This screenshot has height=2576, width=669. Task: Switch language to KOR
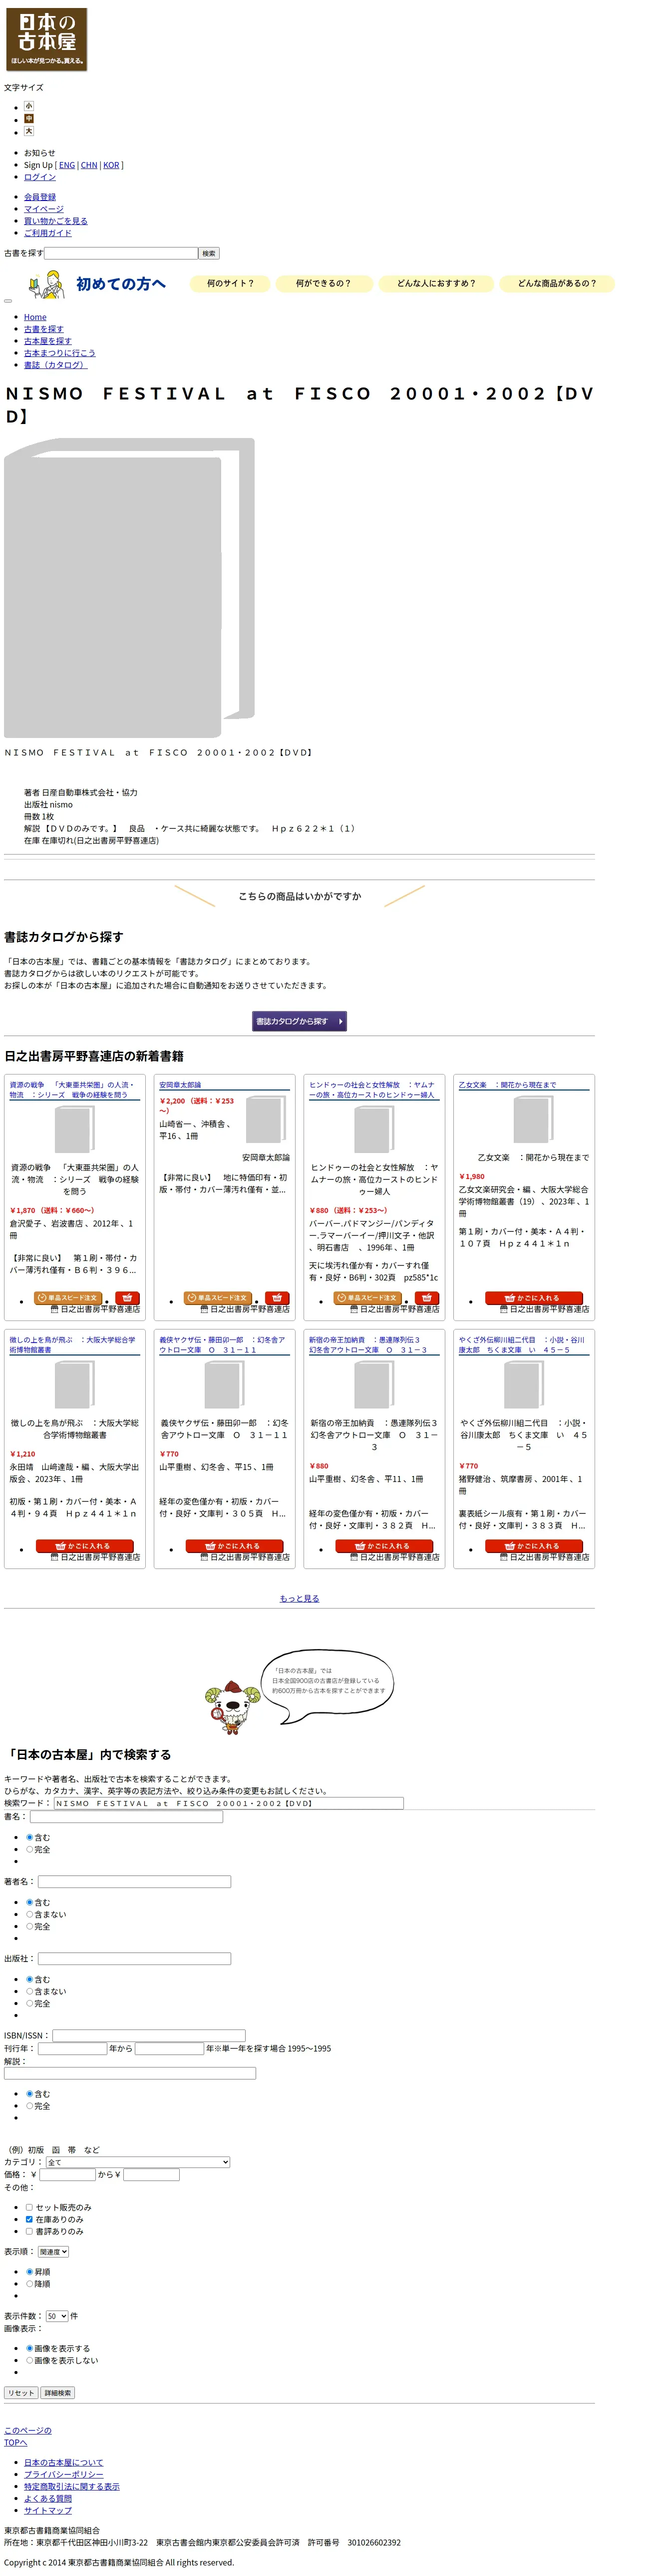(x=111, y=165)
